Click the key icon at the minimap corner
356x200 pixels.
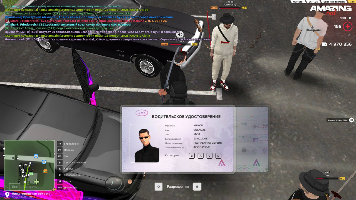tap(54, 189)
